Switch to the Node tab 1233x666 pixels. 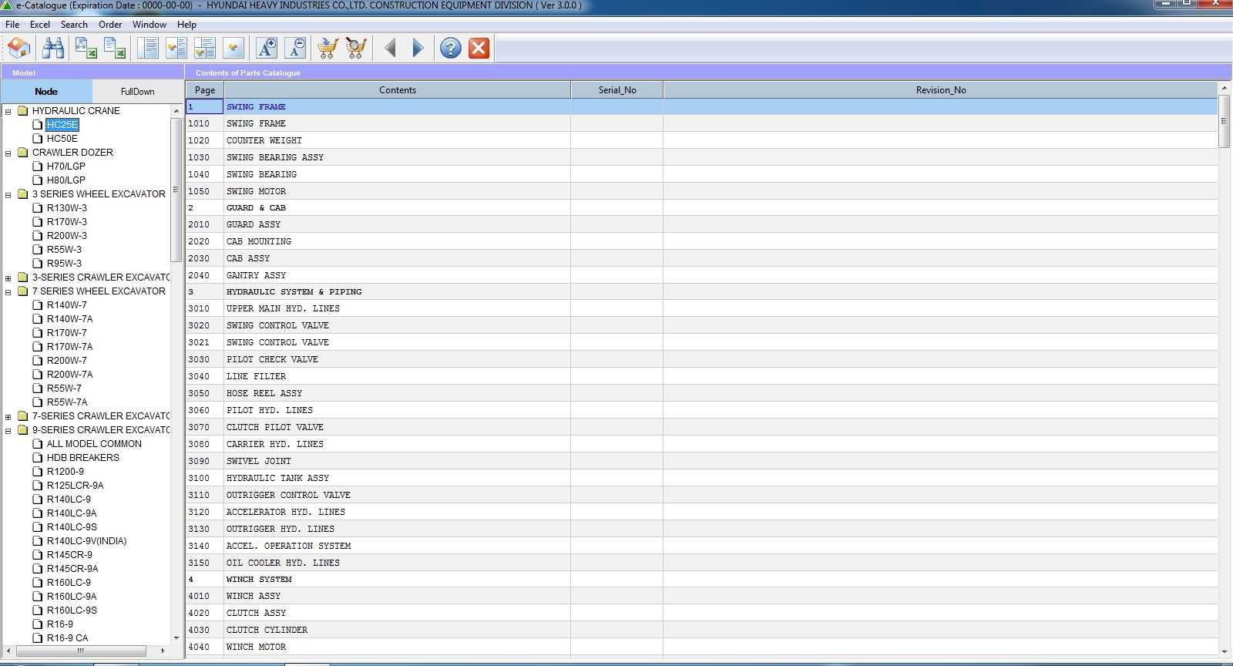(46, 91)
